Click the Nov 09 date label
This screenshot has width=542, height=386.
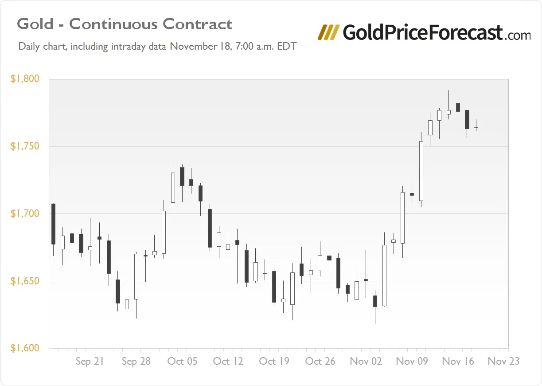click(x=412, y=361)
